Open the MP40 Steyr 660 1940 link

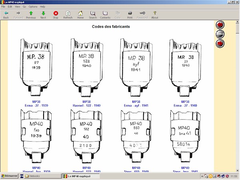tap(136, 170)
